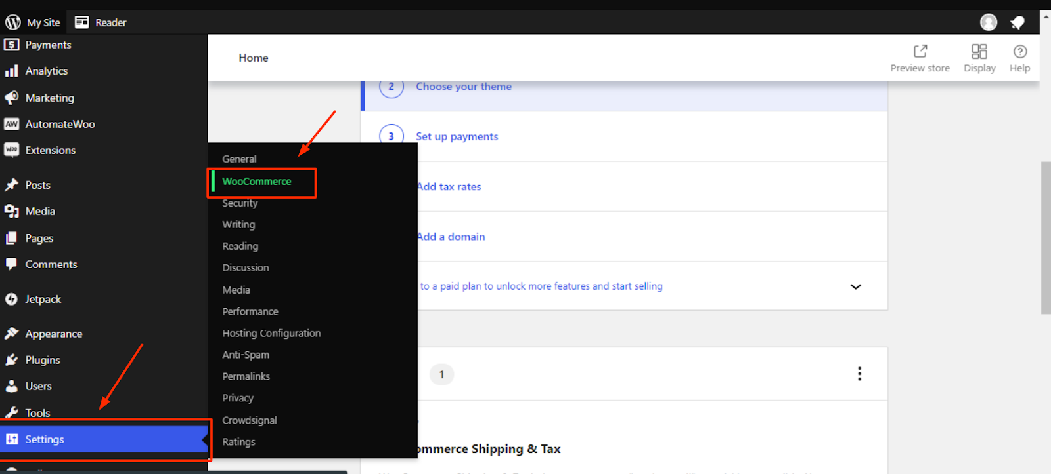Open Reading settings submenu item
The image size is (1051, 474).
click(240, 246)
